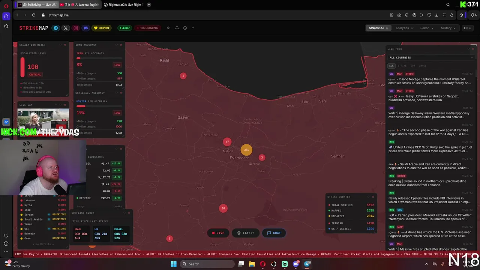This screenshot has width=480, height=270.
Task: Open the CHAT button
Action: tap(274, 233)
